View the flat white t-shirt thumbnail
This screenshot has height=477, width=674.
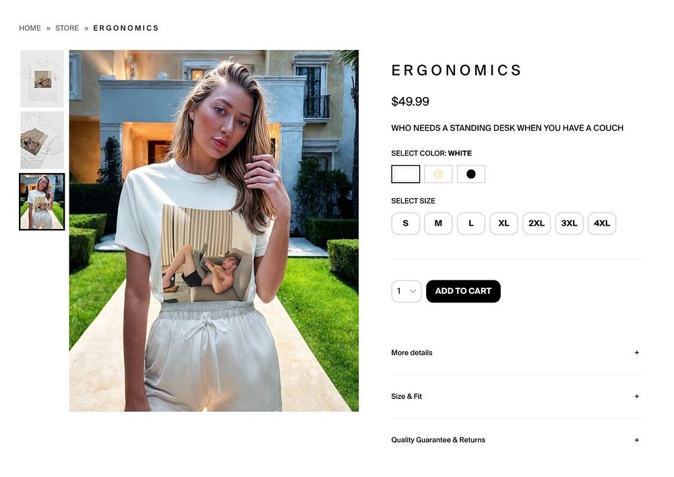(42, 79)
